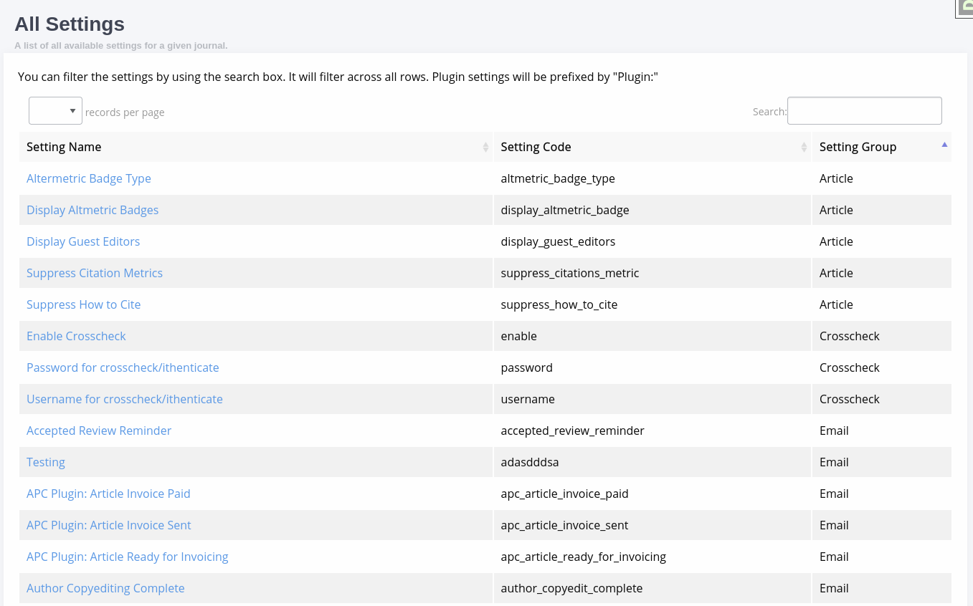Open Author Copyediting Complete setting
The width and height of the screenshot is (973, 606).
(105, 588)
